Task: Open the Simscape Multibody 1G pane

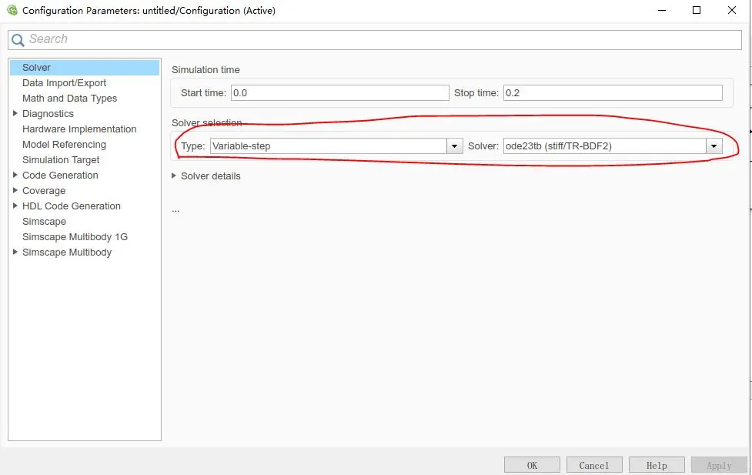Action: click(75, 236)
